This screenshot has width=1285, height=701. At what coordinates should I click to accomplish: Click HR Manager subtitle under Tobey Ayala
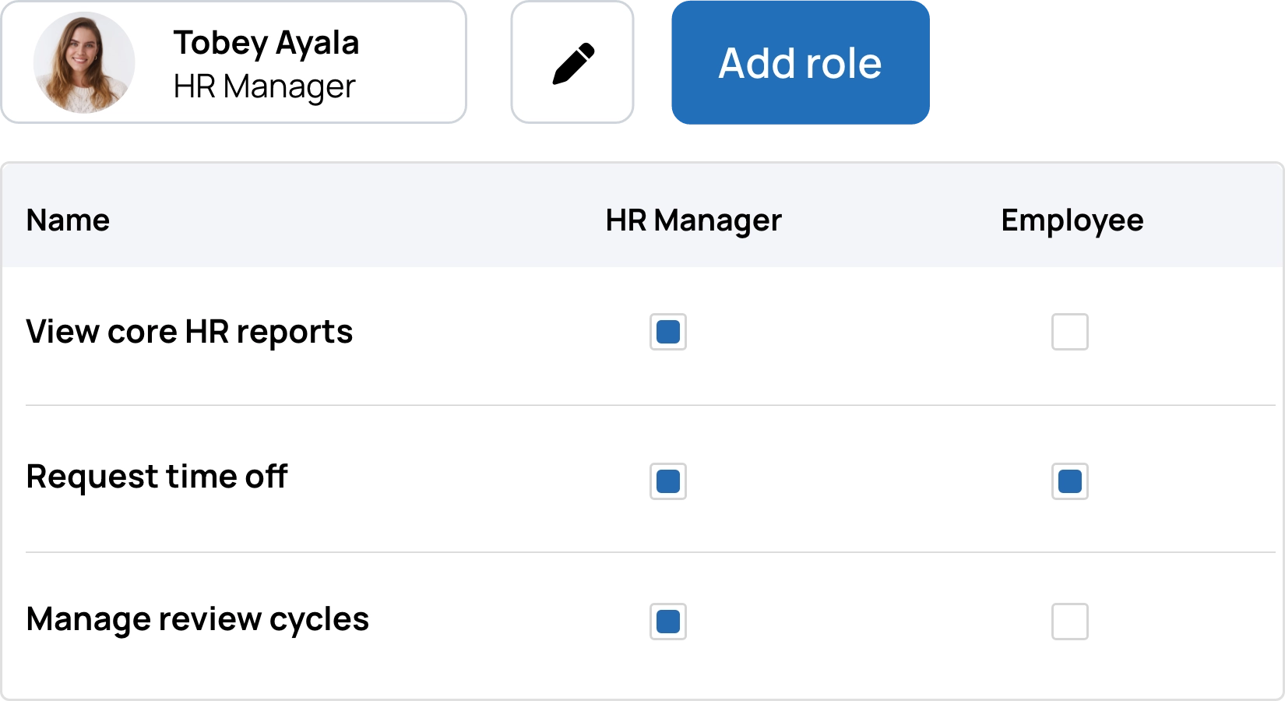[264, 86]
